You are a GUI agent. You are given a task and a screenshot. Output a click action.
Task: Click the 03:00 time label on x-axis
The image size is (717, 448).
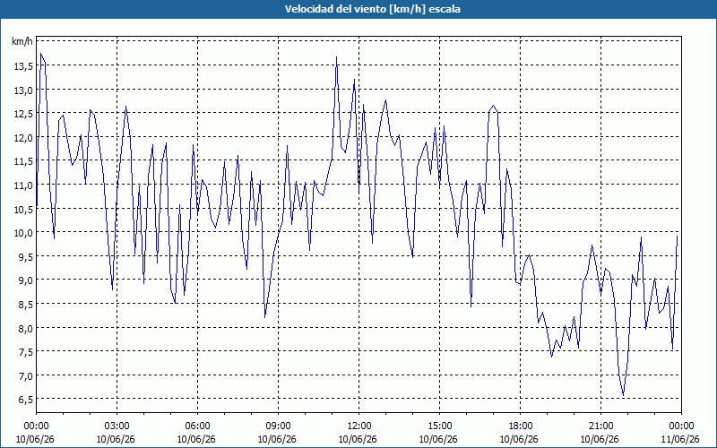pos(117,426)
